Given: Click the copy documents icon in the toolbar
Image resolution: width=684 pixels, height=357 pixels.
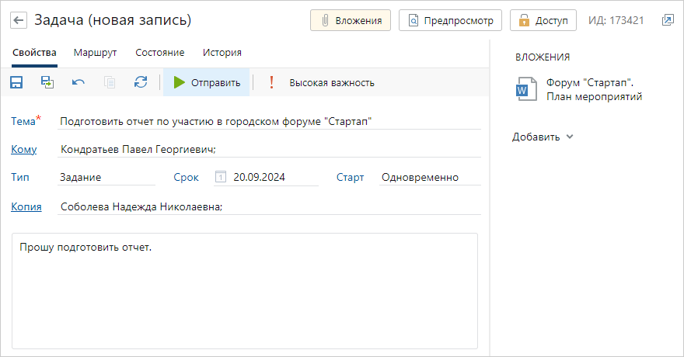Looking at the screenshot, I should tap(110, 82).
